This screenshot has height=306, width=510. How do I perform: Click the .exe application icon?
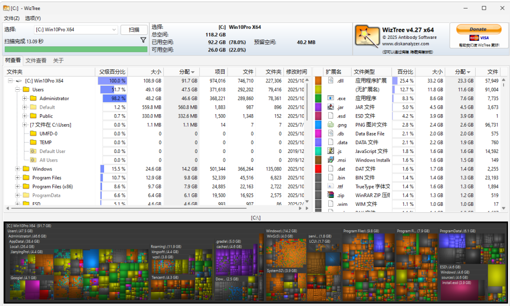point(330,98)
